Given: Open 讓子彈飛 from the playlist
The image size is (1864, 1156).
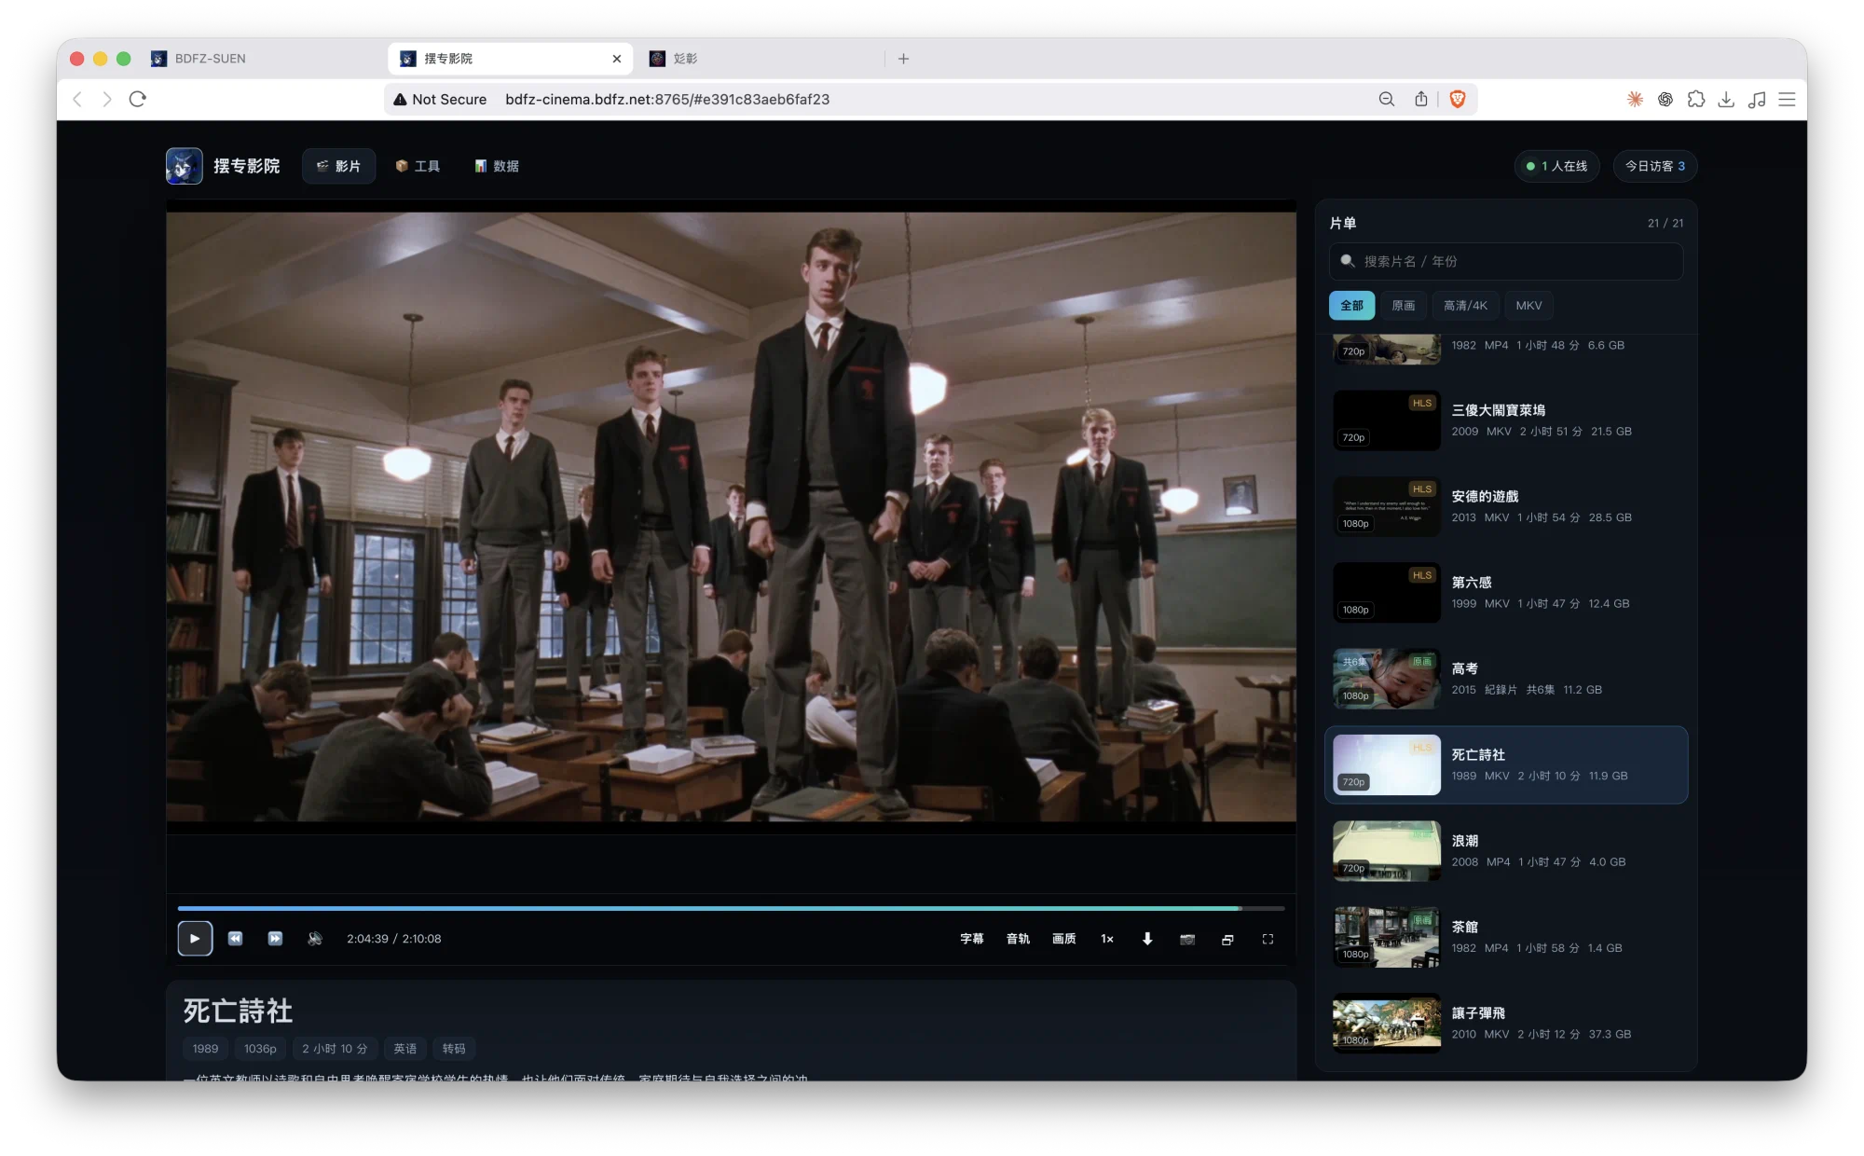Looking at the screenshot, I should click(1506, 1023).
